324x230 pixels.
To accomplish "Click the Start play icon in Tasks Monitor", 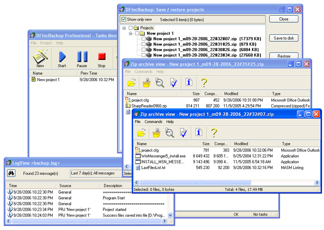I will [62, 57].
